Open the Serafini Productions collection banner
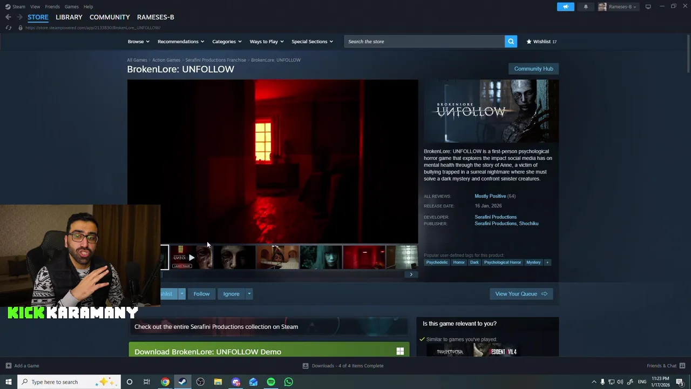691x389 pixels. [x=269, y=326]
